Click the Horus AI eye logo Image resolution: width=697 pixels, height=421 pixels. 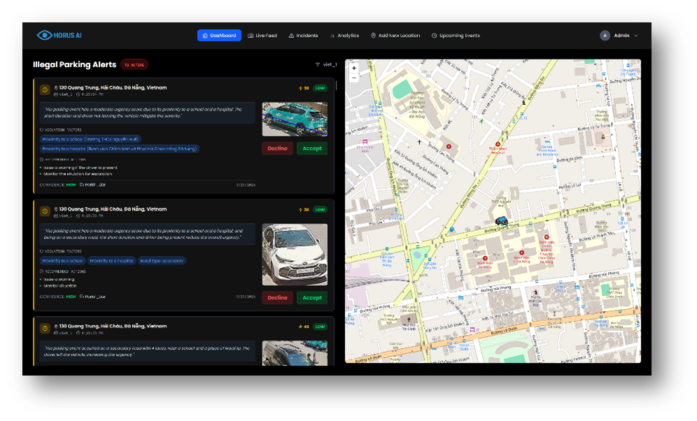pyautogui.click(x=45, y=36)
